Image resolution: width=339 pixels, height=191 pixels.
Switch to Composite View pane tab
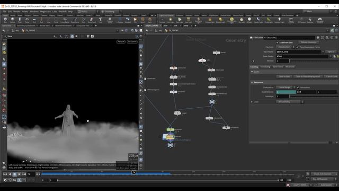click(83, 26)
